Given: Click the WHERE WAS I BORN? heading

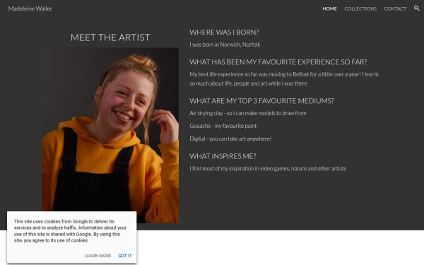Looking at the screenshot, I should coord(224,33).
